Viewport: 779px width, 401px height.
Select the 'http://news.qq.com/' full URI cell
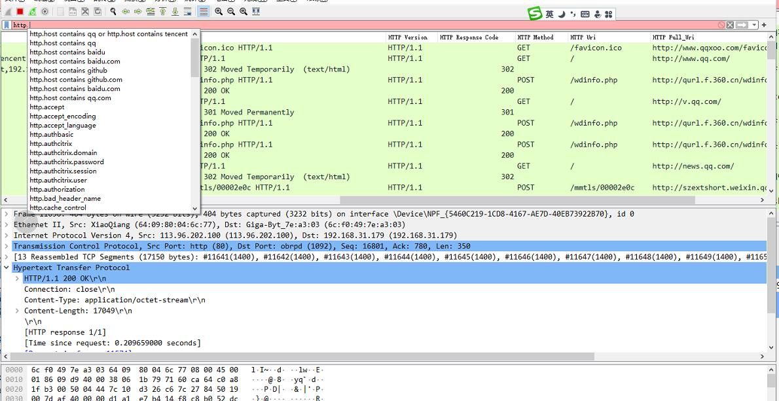point(693,166)
